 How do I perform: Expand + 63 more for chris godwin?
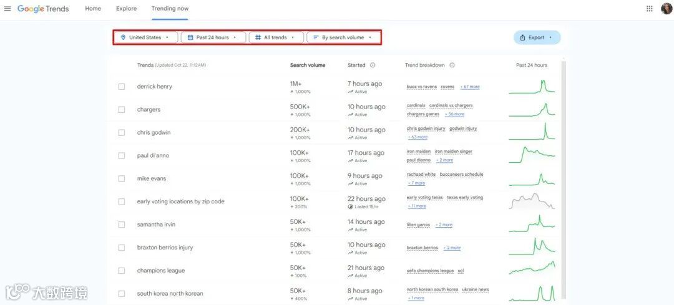click(x=418, y=137)
